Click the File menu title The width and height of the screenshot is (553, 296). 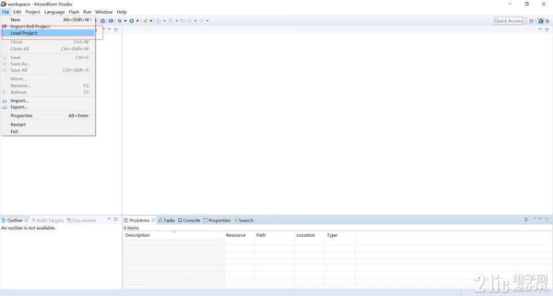(x=6, y=12)
